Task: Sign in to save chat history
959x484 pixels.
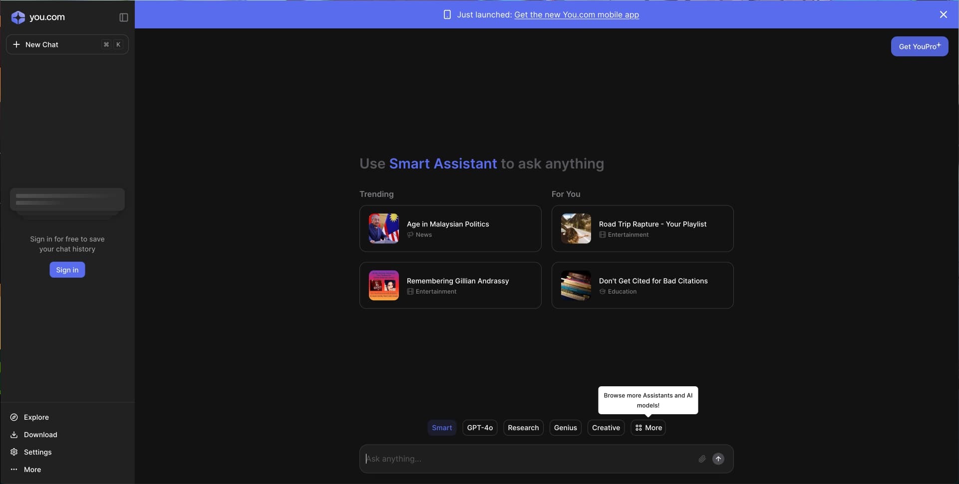Action: (x=67, y=270)
